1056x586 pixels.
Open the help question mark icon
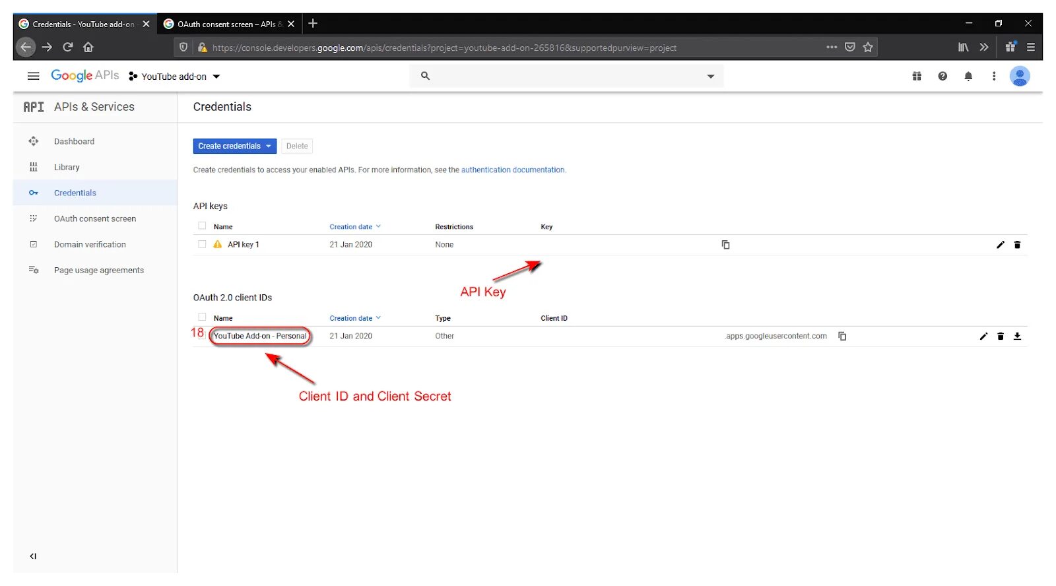(x=942, y=76)
